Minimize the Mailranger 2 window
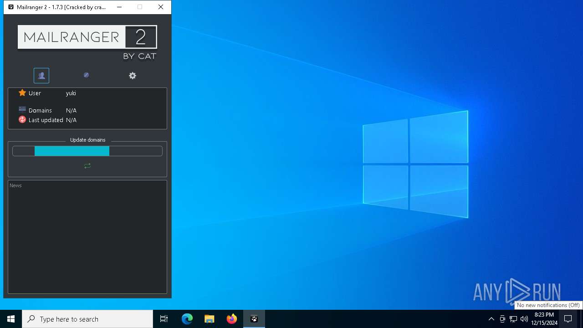The height and width of the screenshot is (328, 583). [x=119, y=7]
